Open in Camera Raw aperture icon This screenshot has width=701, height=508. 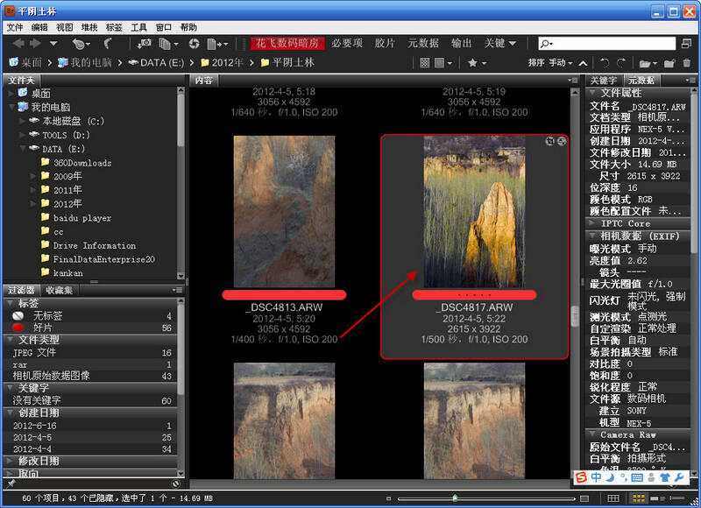[x=194, y=44]
